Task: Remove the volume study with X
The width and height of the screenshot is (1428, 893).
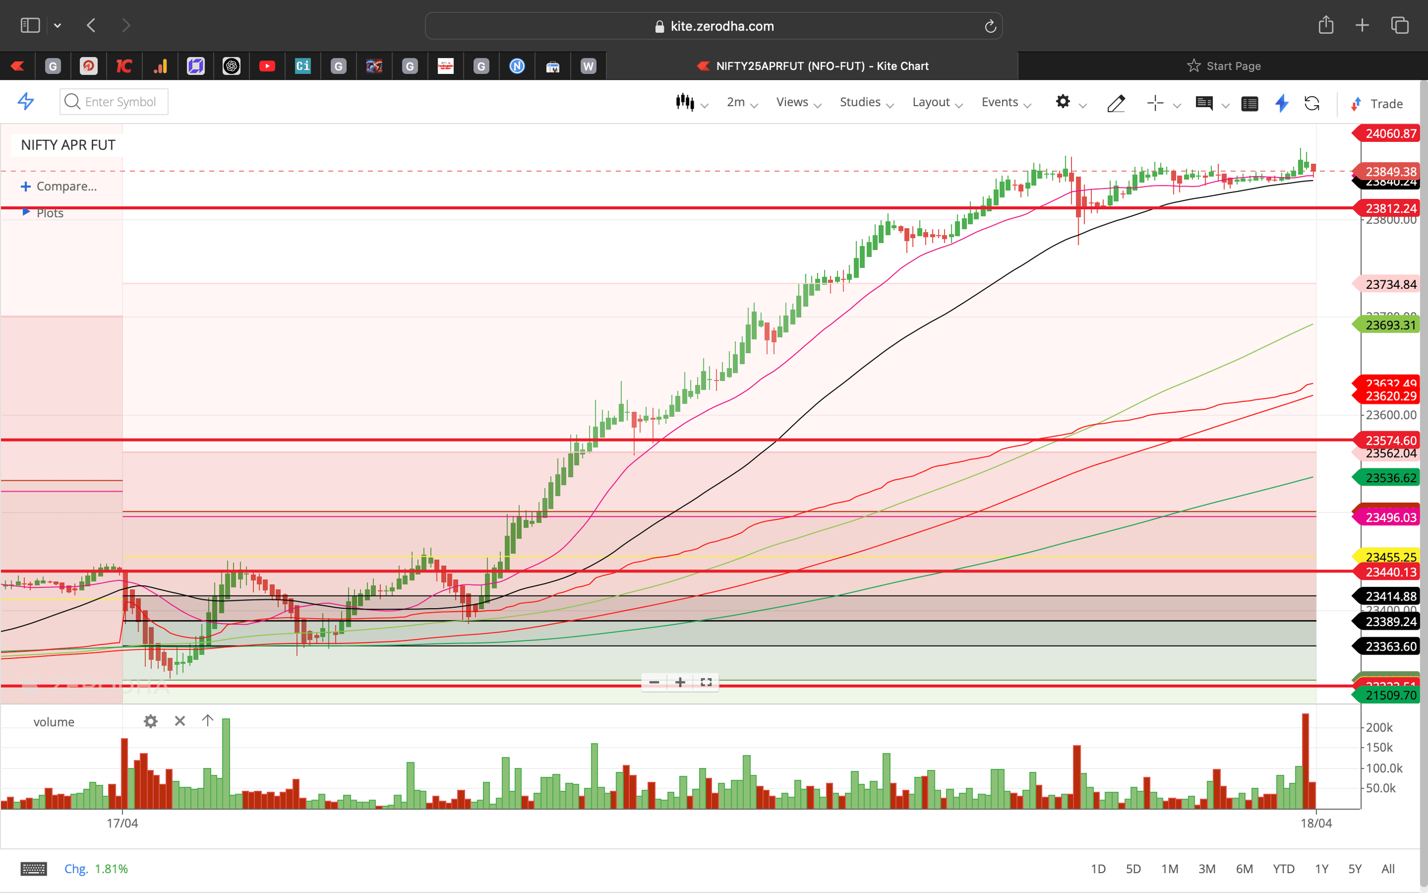Action: click(180, 721)
